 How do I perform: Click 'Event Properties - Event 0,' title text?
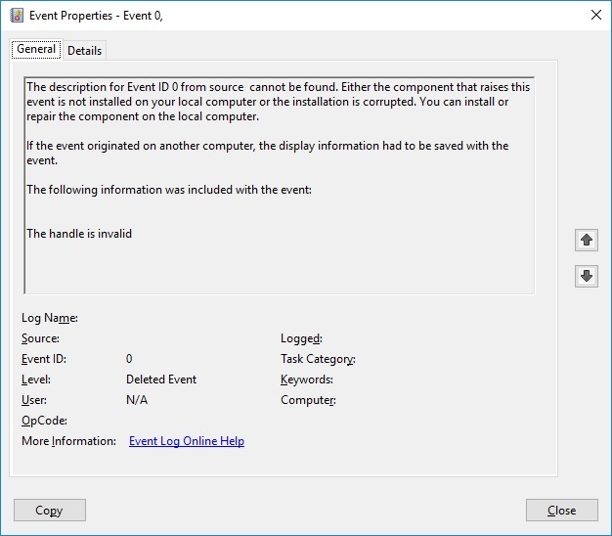coord(96,16)
